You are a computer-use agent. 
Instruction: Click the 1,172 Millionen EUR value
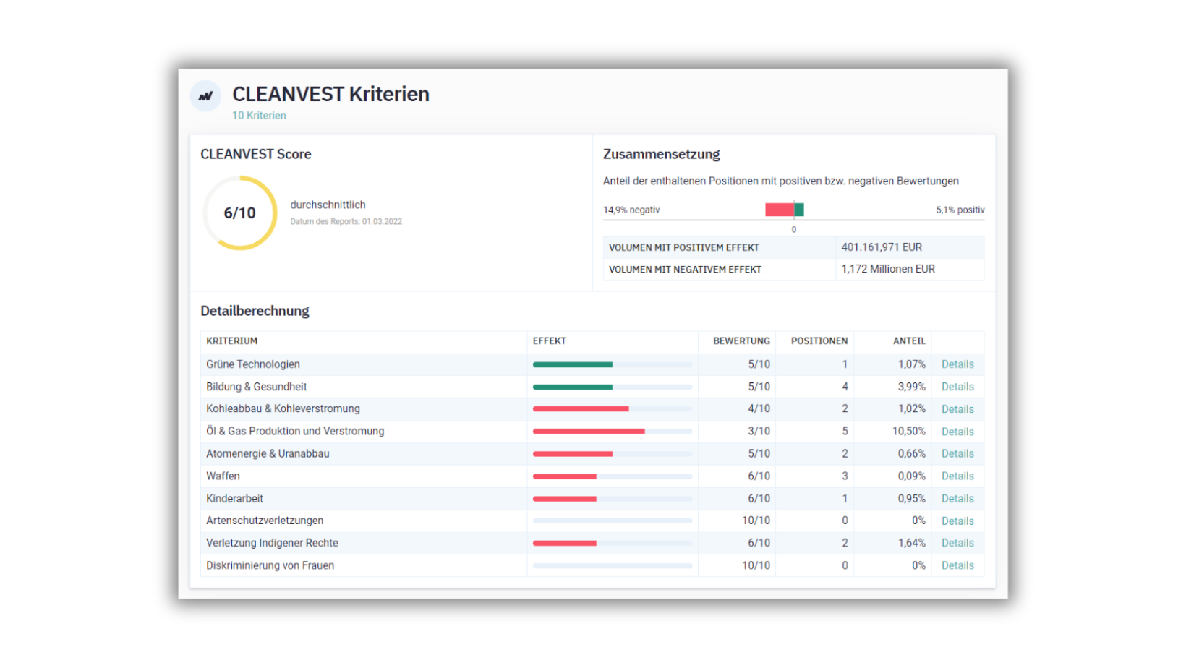tap(888, 269)
